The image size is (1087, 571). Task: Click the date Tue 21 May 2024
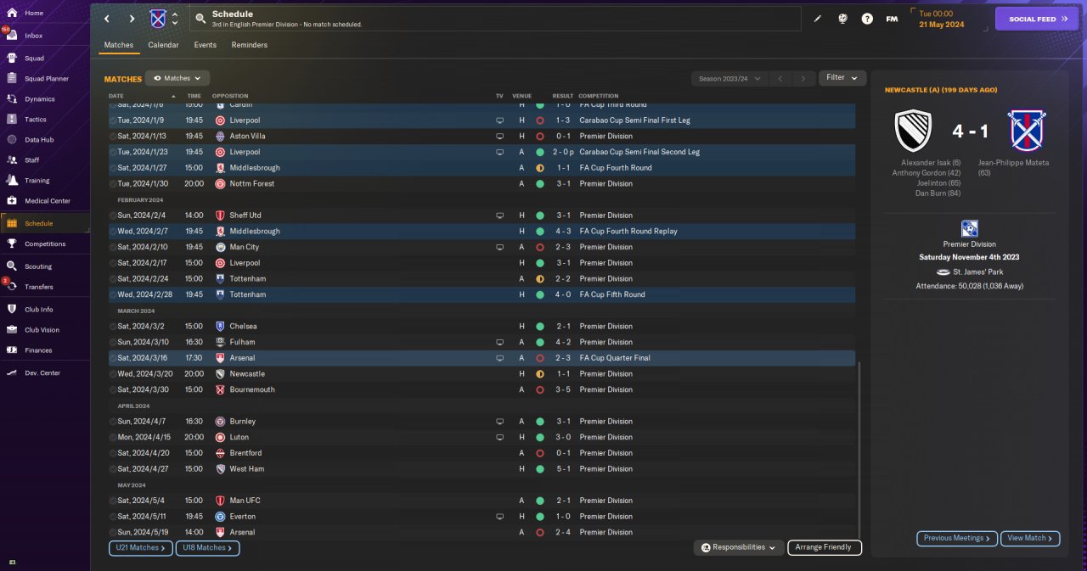pyautogui.click(x=941, y=19)
